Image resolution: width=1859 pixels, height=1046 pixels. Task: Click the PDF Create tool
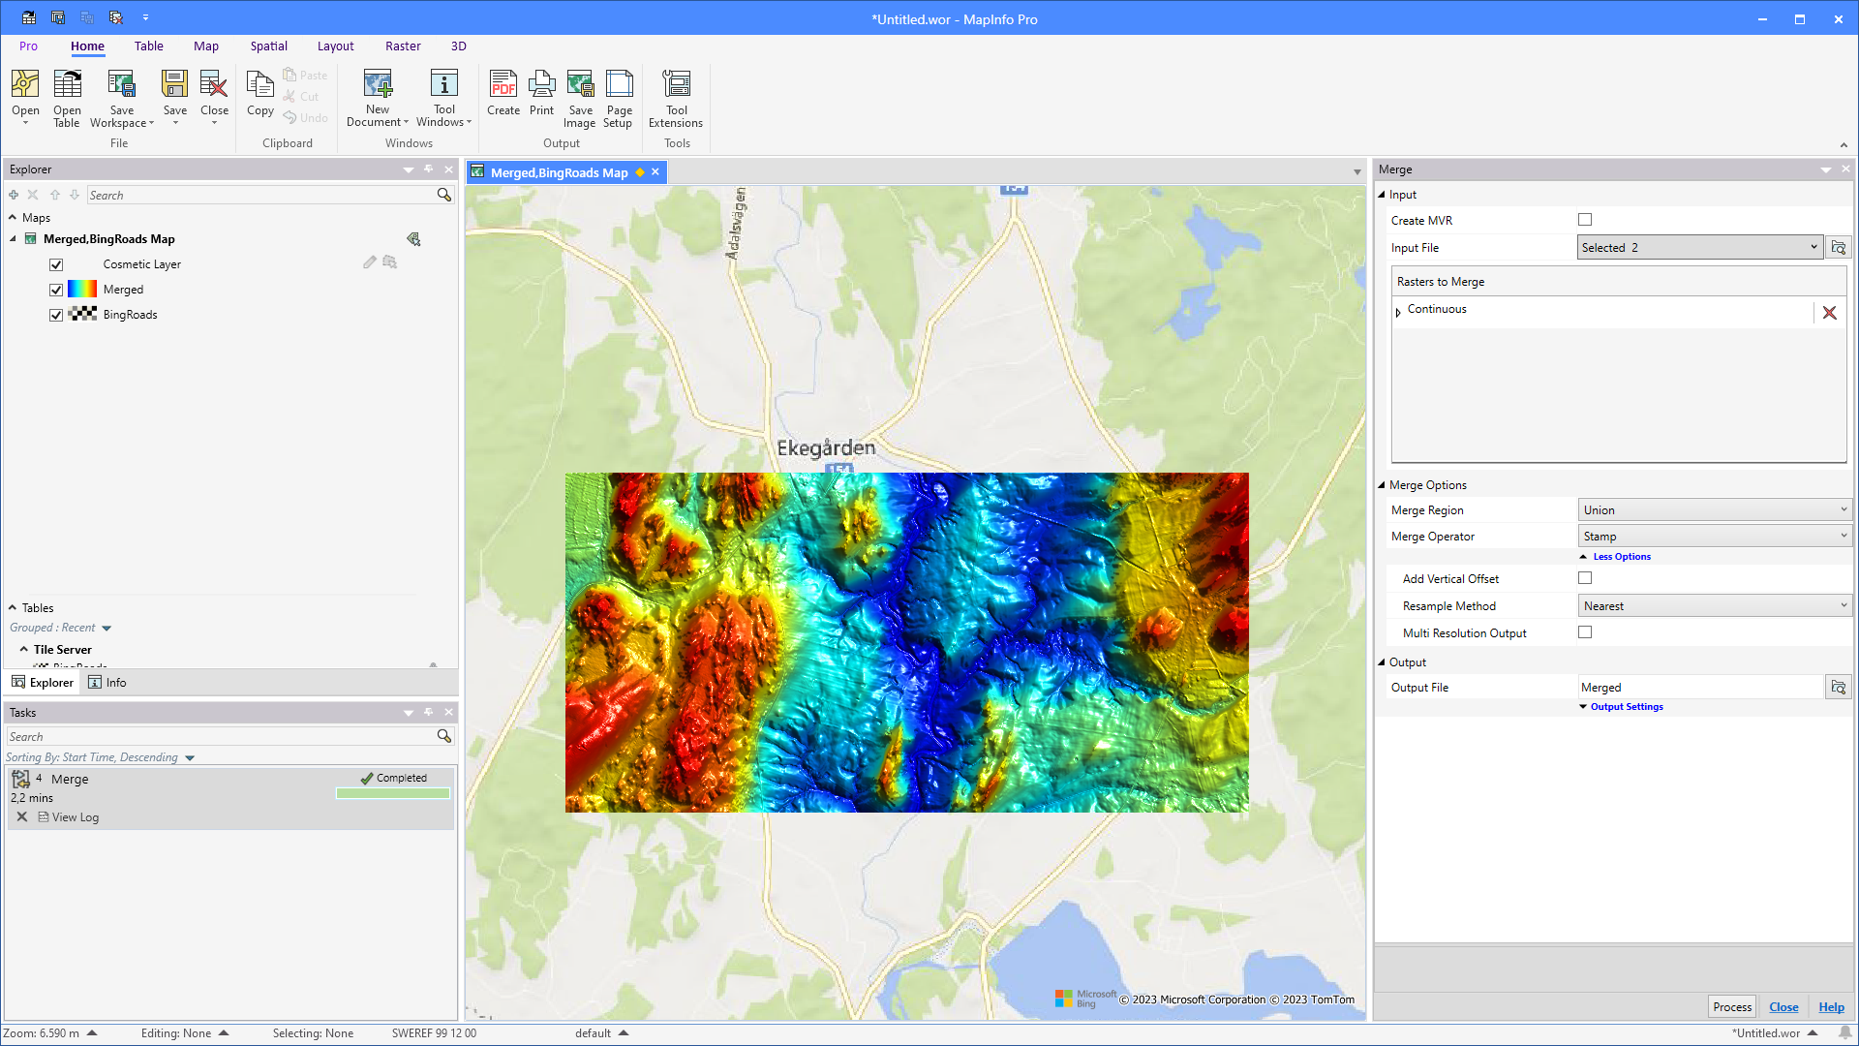(503, 97)
